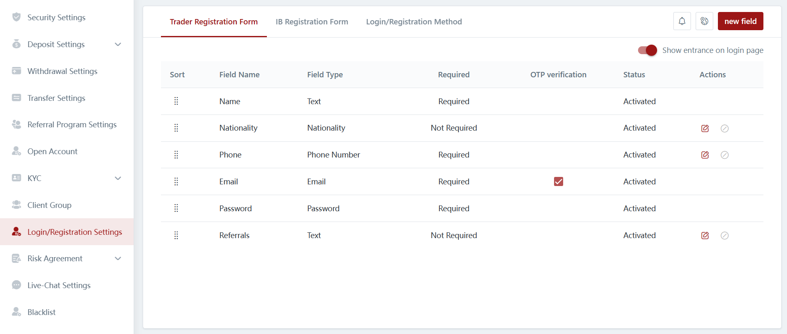Go to Blacklist page
Image resolution: width=787 pixels, height=334 pixels.
[41, 312]
